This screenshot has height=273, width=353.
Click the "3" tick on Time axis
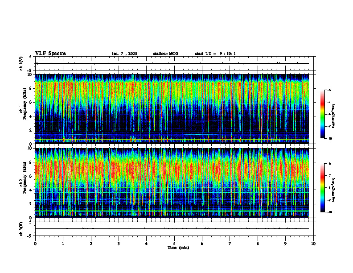tap(119, 244)
